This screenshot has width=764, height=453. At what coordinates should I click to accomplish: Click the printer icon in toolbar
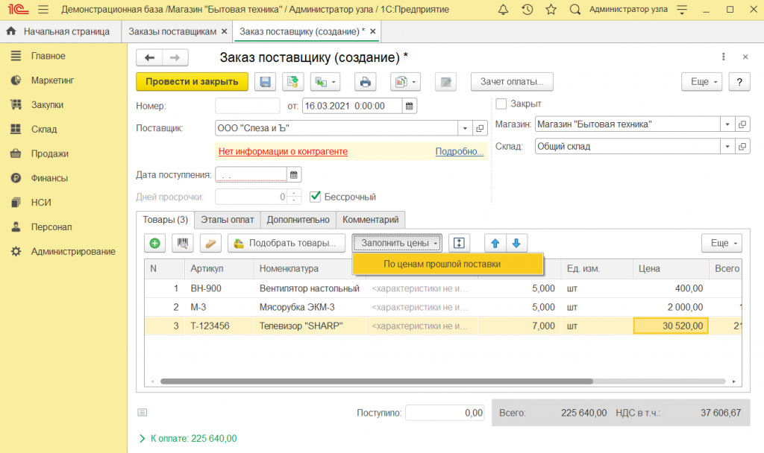coord(366,82)
